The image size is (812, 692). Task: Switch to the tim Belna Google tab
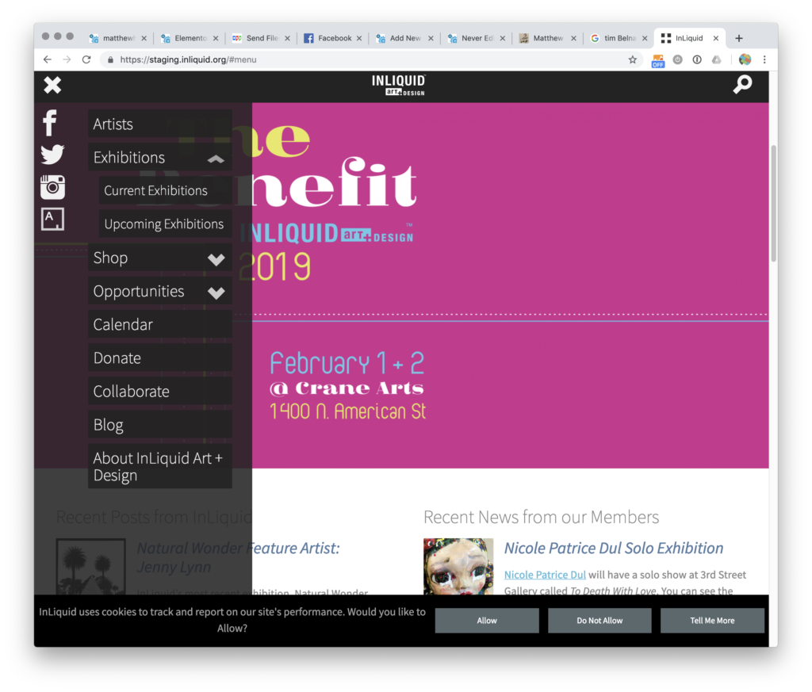tap(619, 38)
